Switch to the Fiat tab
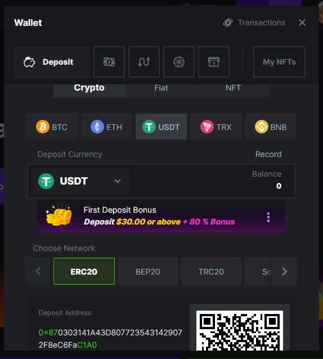Viewport: 323px width, 359px height. click(161, 88)
